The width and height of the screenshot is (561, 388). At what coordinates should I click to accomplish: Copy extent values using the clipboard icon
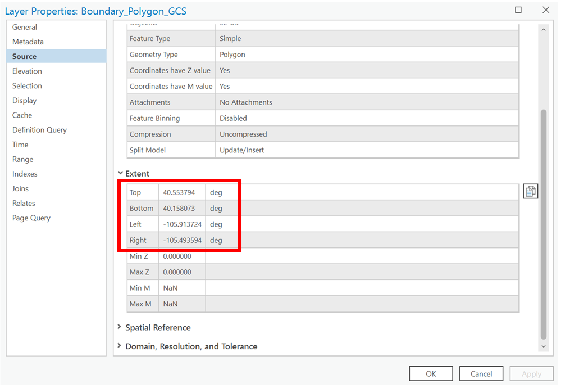530,191
